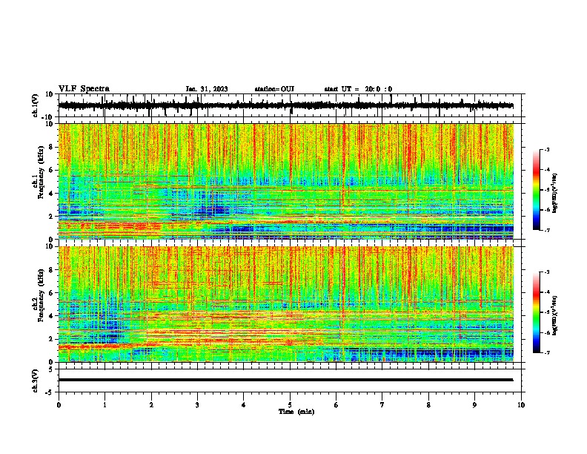The image size is (587, 454).
Task: Click the "Time (min)" axis label
Action: pyautogui.click(x=296, y=412)
